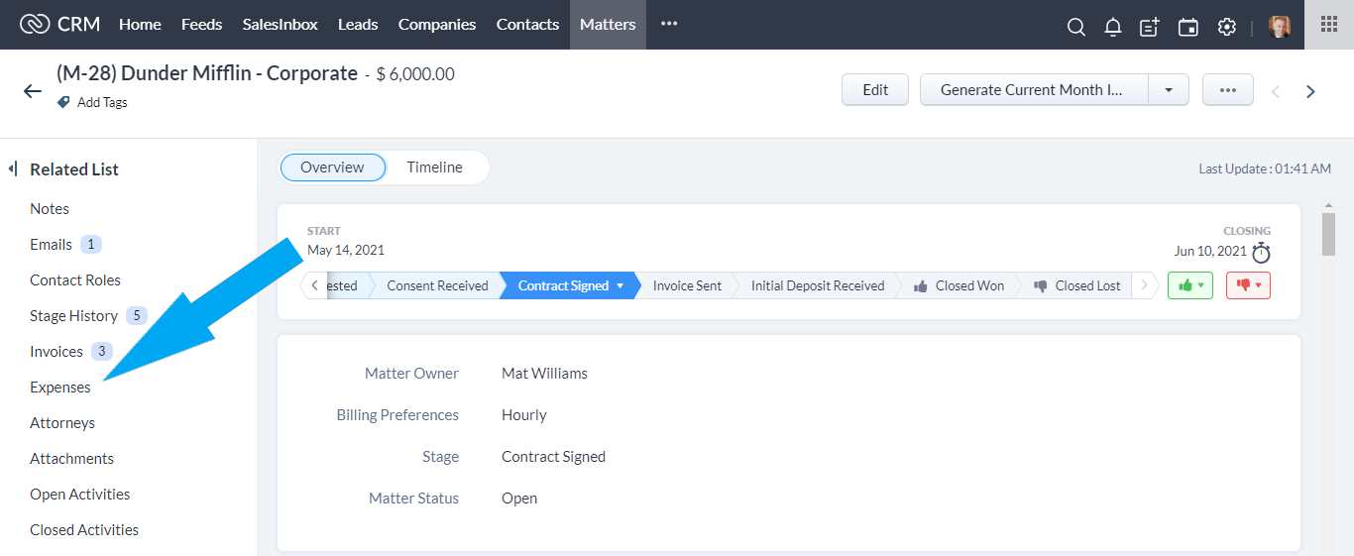Click Generate Current Month Invoice button
The image size is (1354, 556).
click(x=1034, y=89)
